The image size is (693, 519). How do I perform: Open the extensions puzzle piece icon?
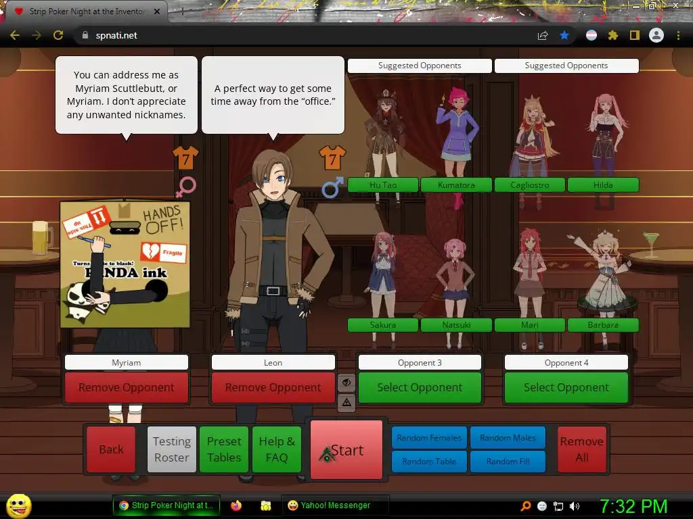coord(612,35)
